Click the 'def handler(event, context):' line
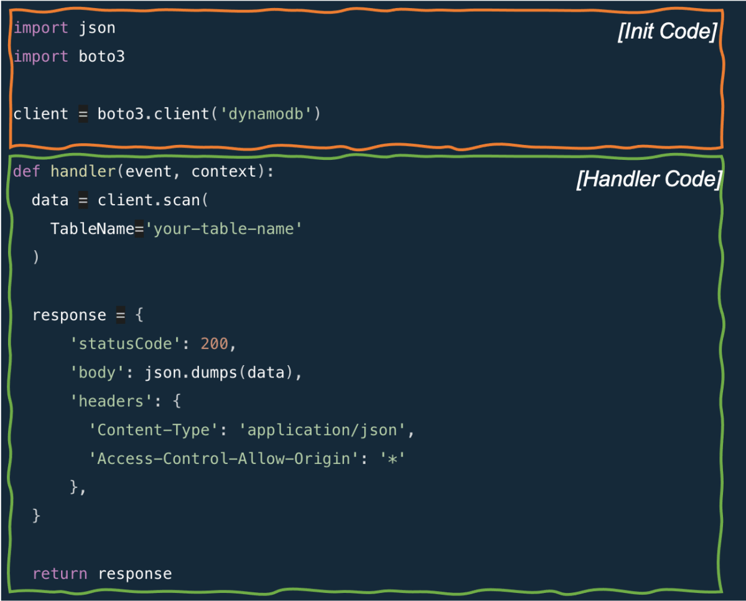The image size is (746, 601). (x=144, y=171)
